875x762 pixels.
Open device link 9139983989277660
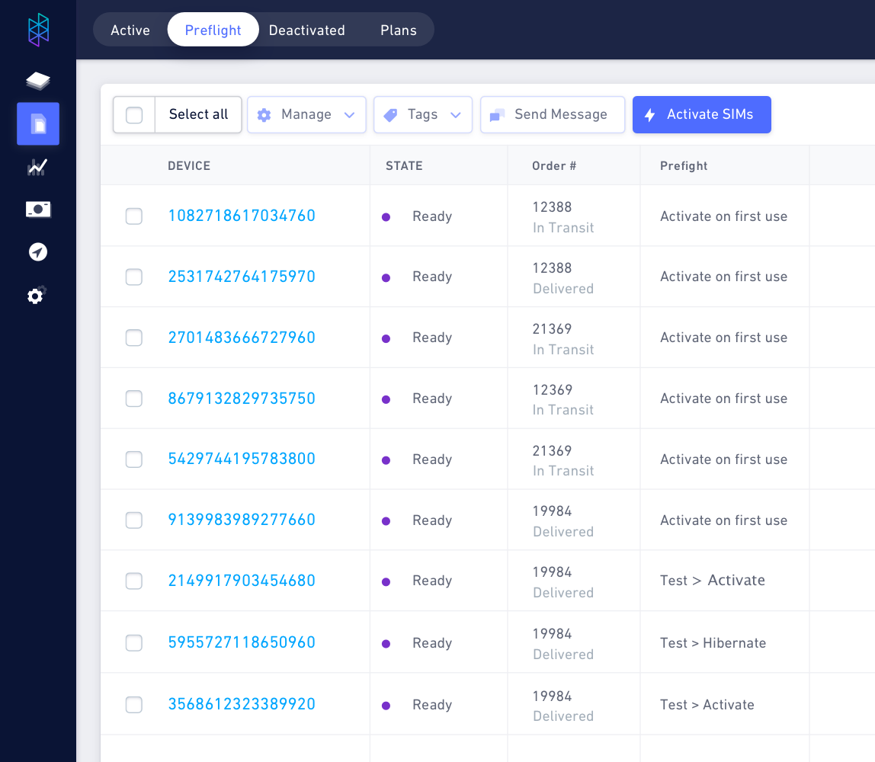242,520
